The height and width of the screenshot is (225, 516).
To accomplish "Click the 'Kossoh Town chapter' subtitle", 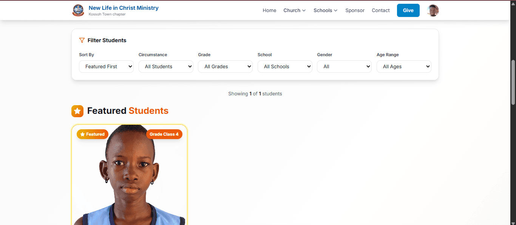I will pyautogui.click(x=107, y=14).
